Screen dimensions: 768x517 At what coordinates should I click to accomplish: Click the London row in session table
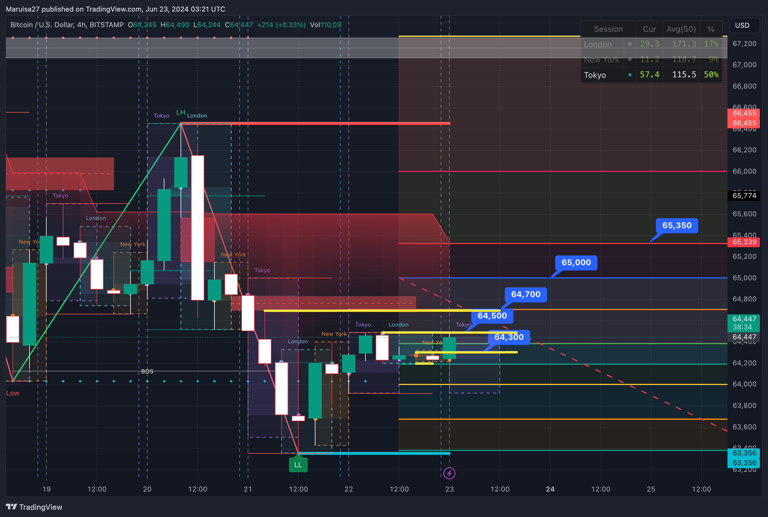pyautogui.click(x=651, y=44)
